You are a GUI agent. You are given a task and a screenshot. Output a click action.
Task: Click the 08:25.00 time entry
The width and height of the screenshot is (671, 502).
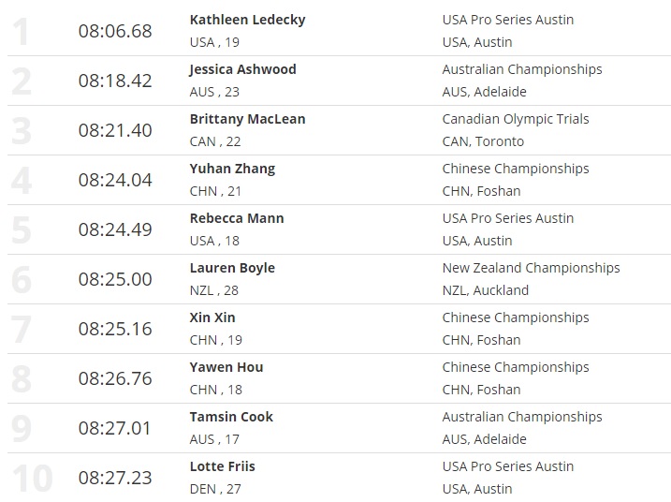coord(115,279)
